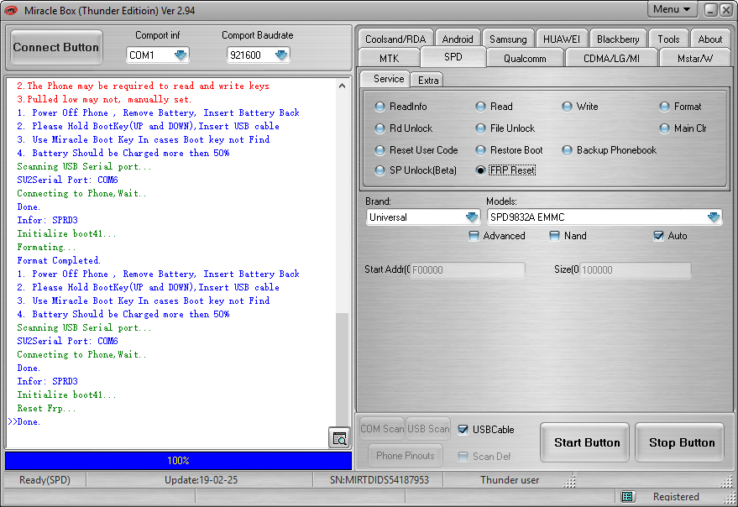The image size is (738, 507).
Task: Switch to the Qualcomm tab
Action: tap(525, 59)
